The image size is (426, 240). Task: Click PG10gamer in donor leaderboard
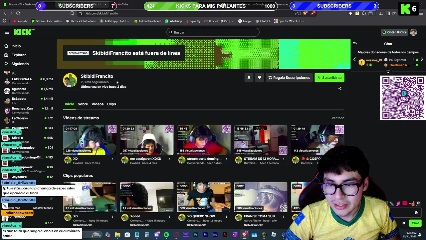pos(397,60)
